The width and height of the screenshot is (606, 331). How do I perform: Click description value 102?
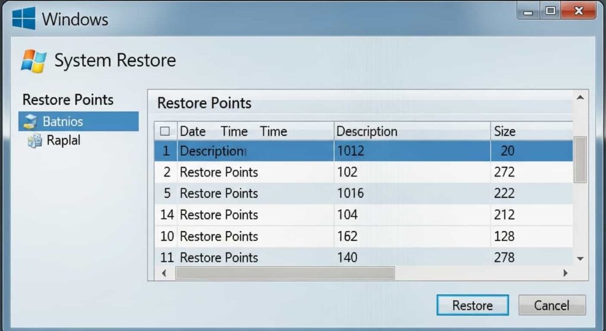[347, 172]
